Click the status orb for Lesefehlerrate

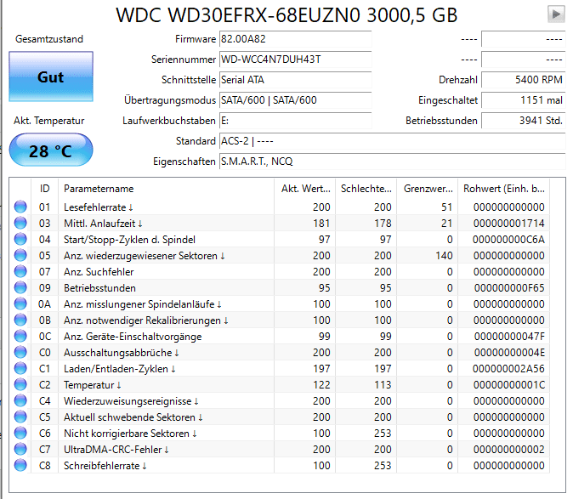click(x=20, y=207)
